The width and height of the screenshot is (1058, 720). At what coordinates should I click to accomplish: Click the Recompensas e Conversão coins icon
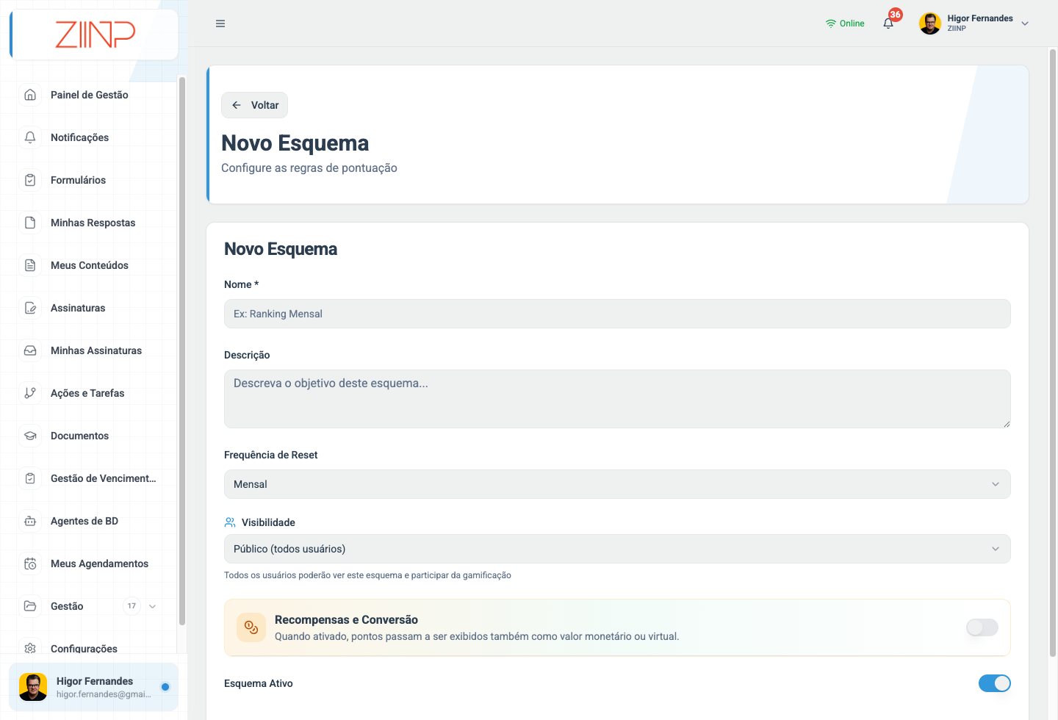click(251, 627)
